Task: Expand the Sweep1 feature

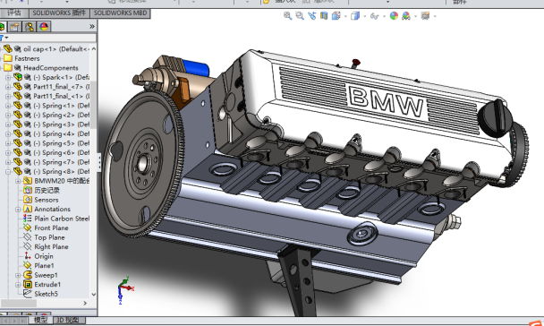Action: click(x=18, y=275)
